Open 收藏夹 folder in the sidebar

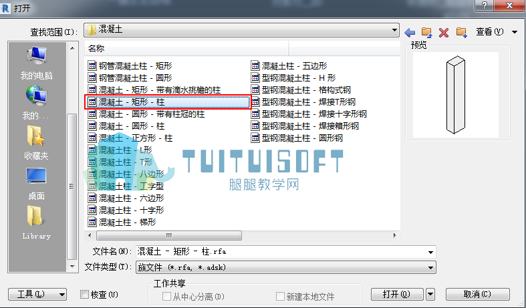click(36, 143)
